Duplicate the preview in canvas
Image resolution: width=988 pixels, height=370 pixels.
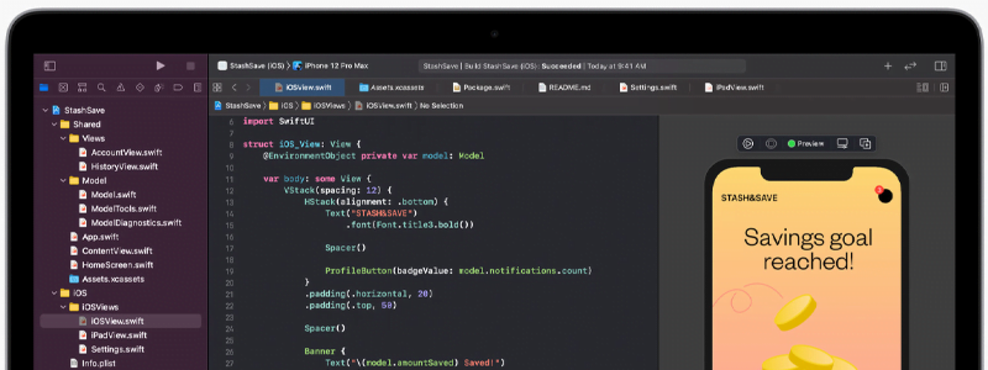tap(865, 144)
